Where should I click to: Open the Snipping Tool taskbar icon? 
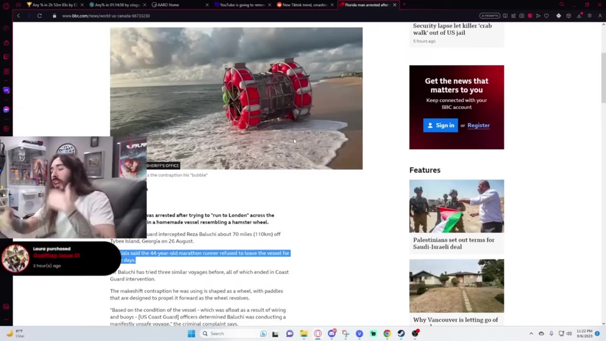point(346,333)
